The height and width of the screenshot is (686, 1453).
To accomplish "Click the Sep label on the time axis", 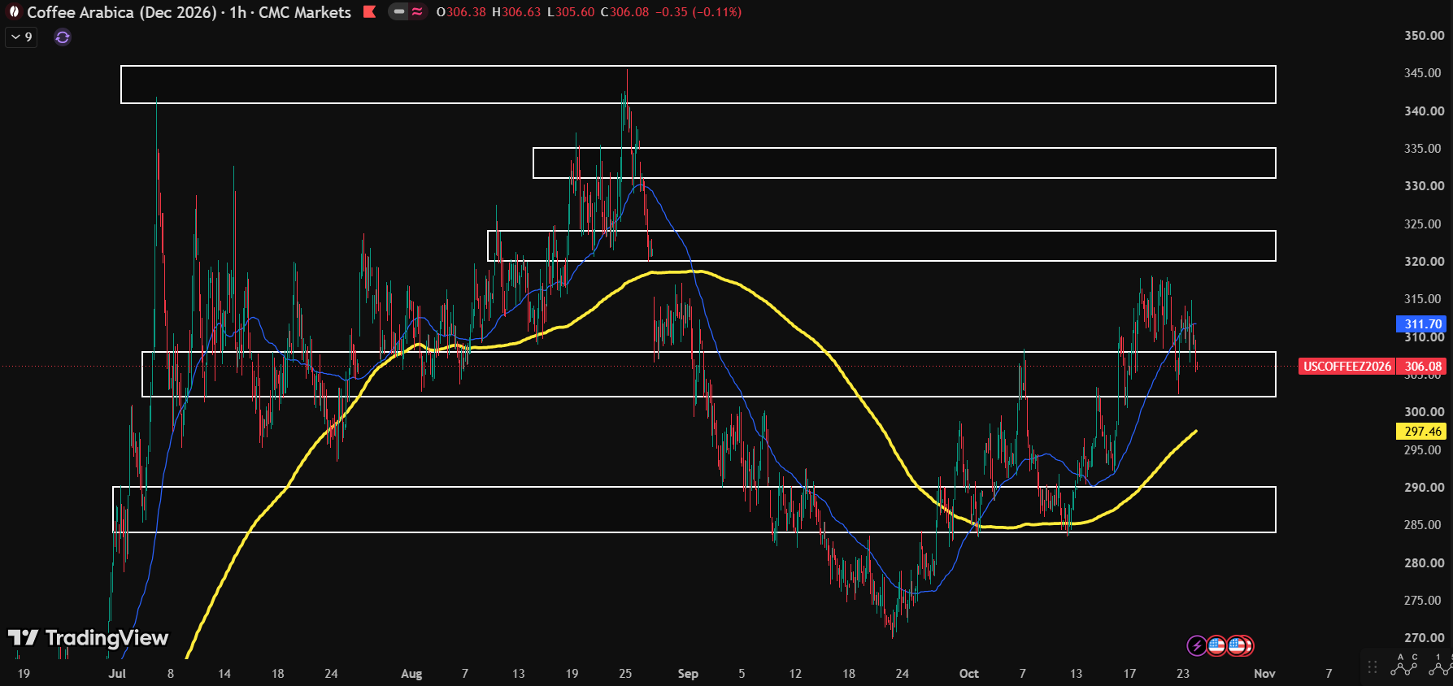I will 688,673.
